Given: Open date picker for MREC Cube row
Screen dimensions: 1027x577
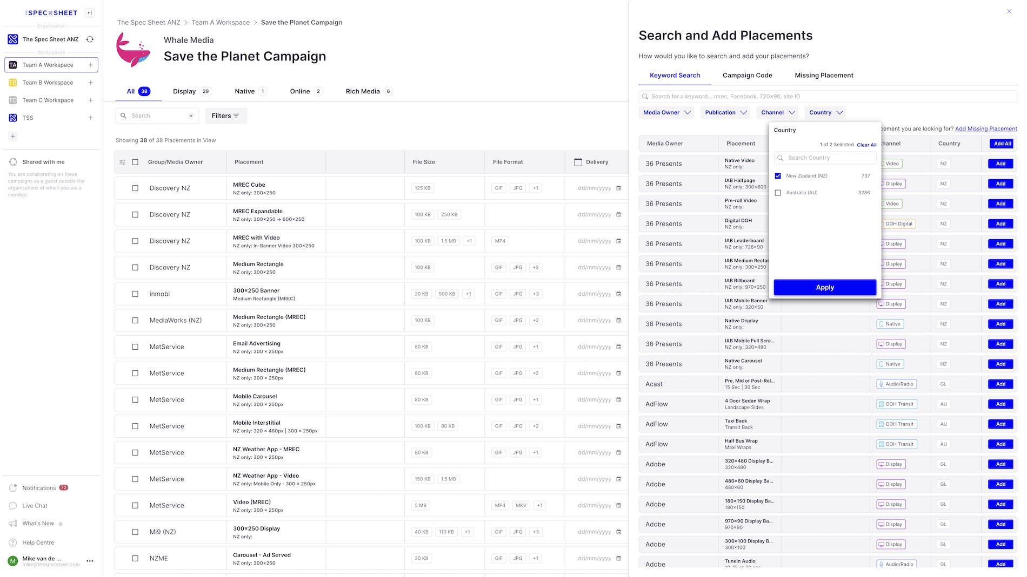Looking at the screenshot, I should (x=618, y=188).
